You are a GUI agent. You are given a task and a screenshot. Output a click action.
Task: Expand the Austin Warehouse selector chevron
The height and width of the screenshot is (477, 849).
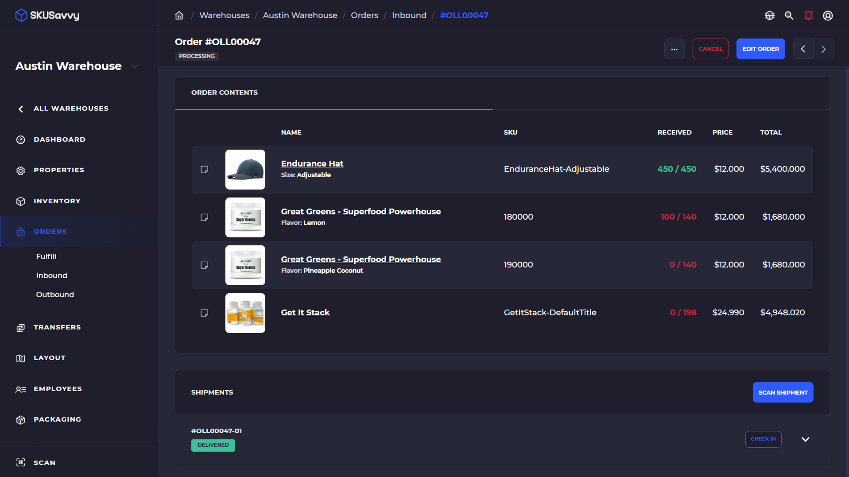(x=134, y=66)
